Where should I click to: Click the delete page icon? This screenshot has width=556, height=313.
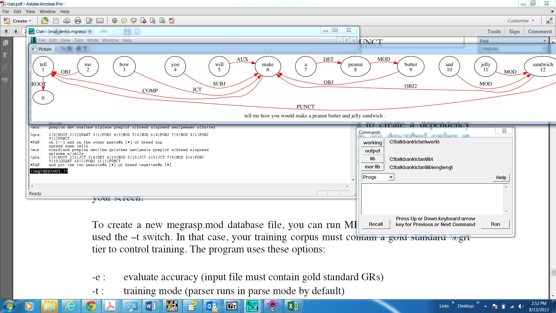[x=143, y=21]
